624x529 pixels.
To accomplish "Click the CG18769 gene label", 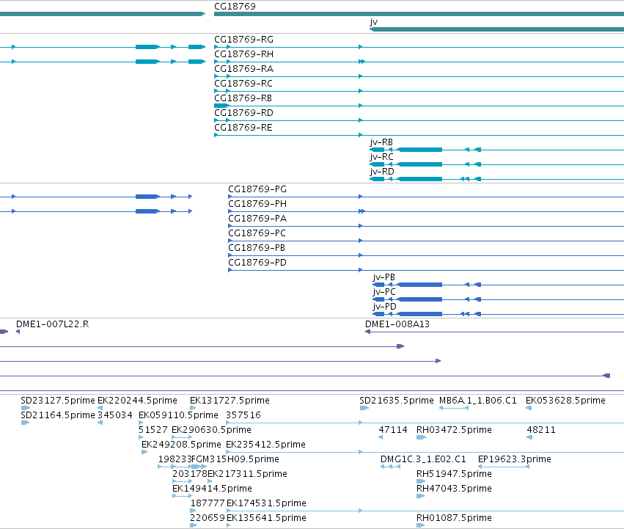I will click(235, 7).
